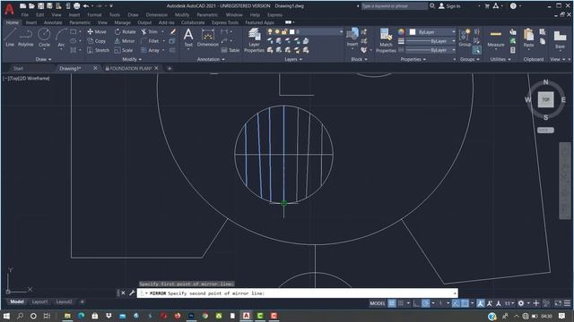Toggle object snap tracking in status bar
Image resolution: width=574 pixels, height=322 pixels.
(x=456, y=303)
